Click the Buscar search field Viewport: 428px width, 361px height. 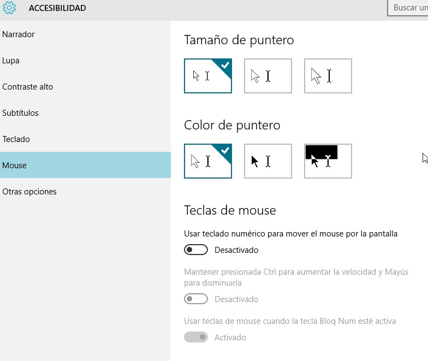pos(409,8)
